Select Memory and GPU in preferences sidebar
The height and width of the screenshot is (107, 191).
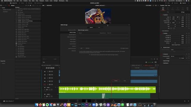click(72, 30)
